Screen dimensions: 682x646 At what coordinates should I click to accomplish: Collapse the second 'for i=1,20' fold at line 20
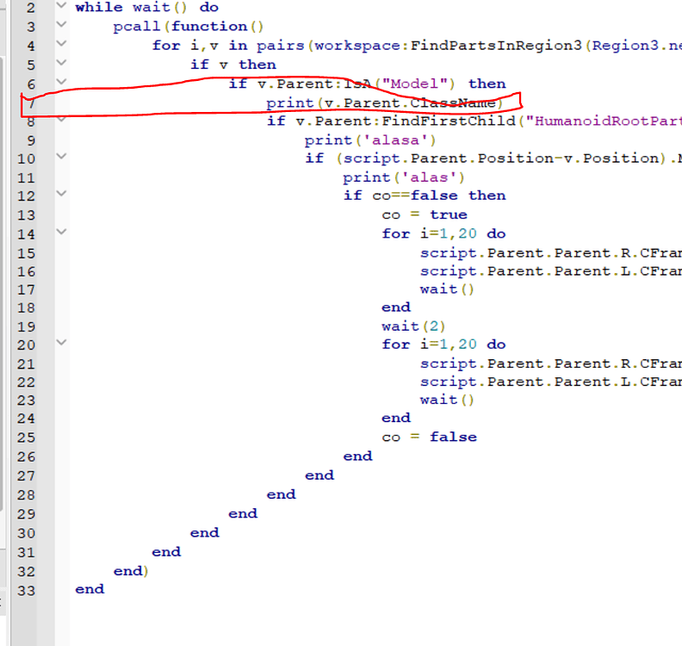pyautogui.click(x=62, y=342)
